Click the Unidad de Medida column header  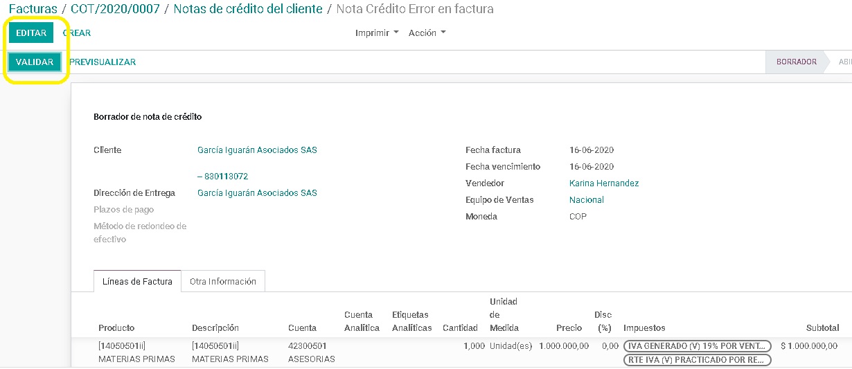click(x=504, y=314)
